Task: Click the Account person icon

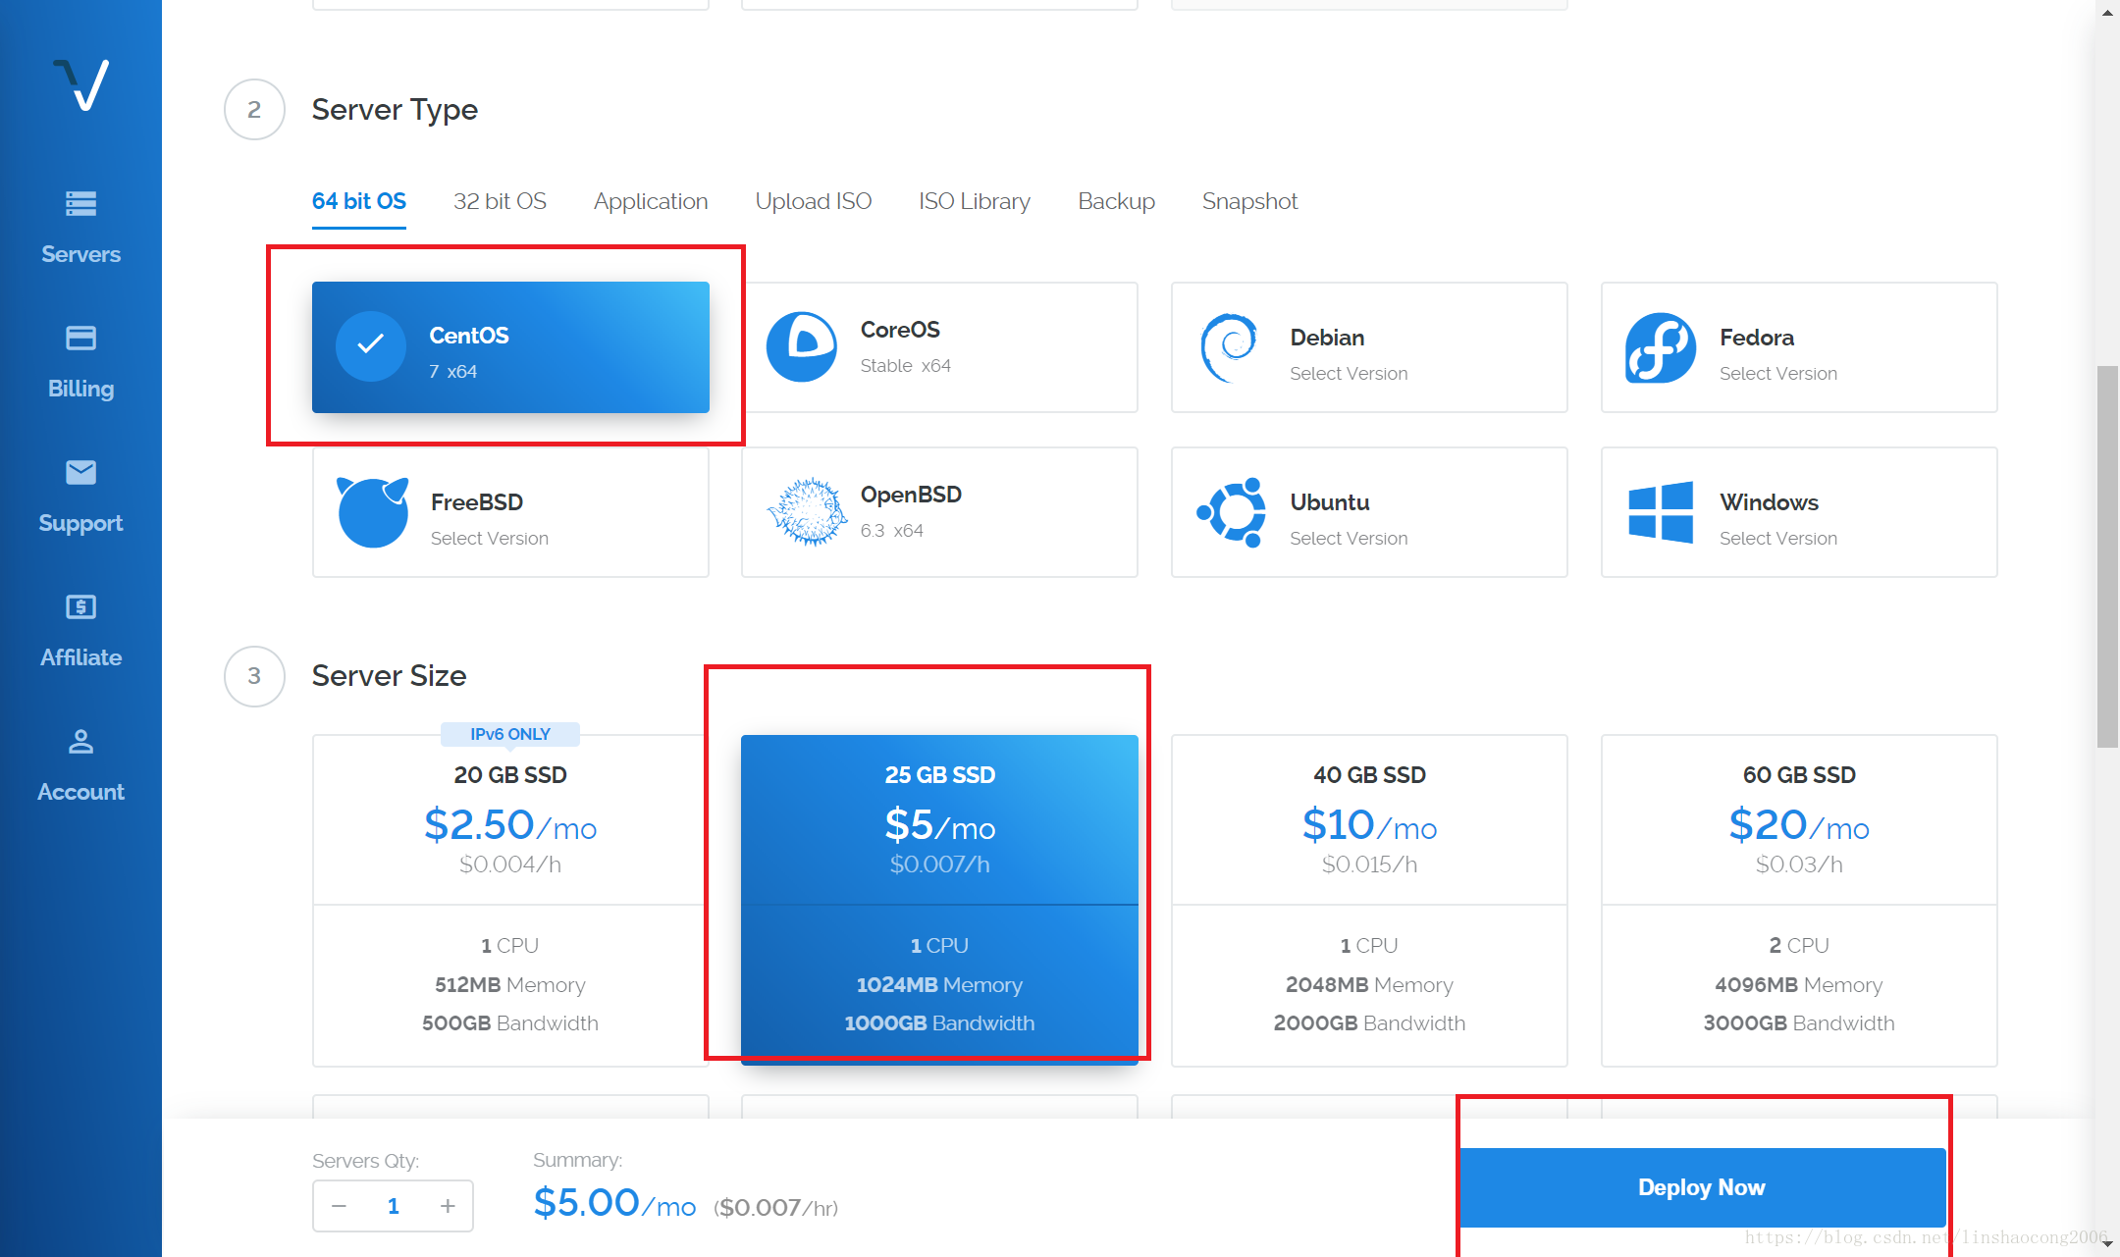Action: coord(80,742)
